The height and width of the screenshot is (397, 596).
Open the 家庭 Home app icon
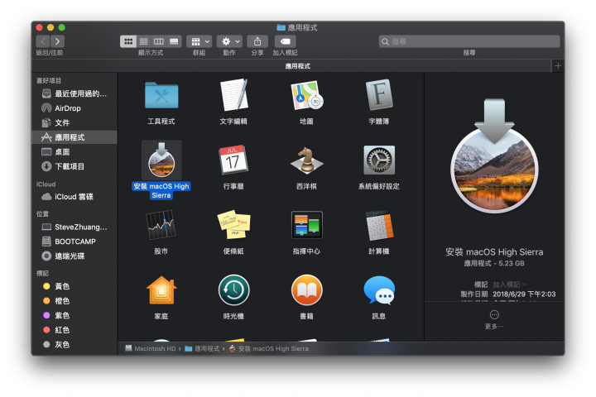(x=161, y=290)
